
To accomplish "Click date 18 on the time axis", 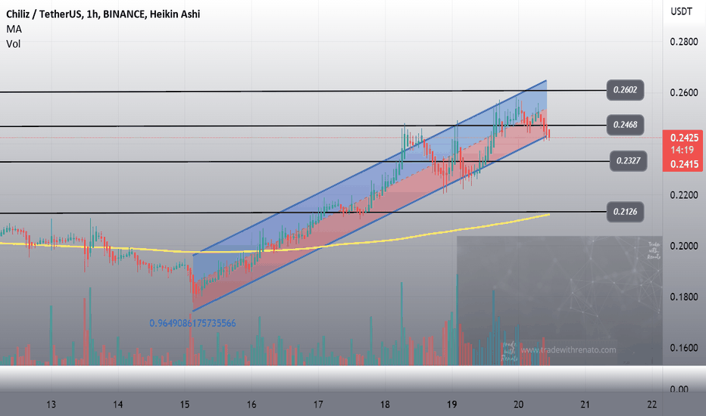I will pos(385,405).
